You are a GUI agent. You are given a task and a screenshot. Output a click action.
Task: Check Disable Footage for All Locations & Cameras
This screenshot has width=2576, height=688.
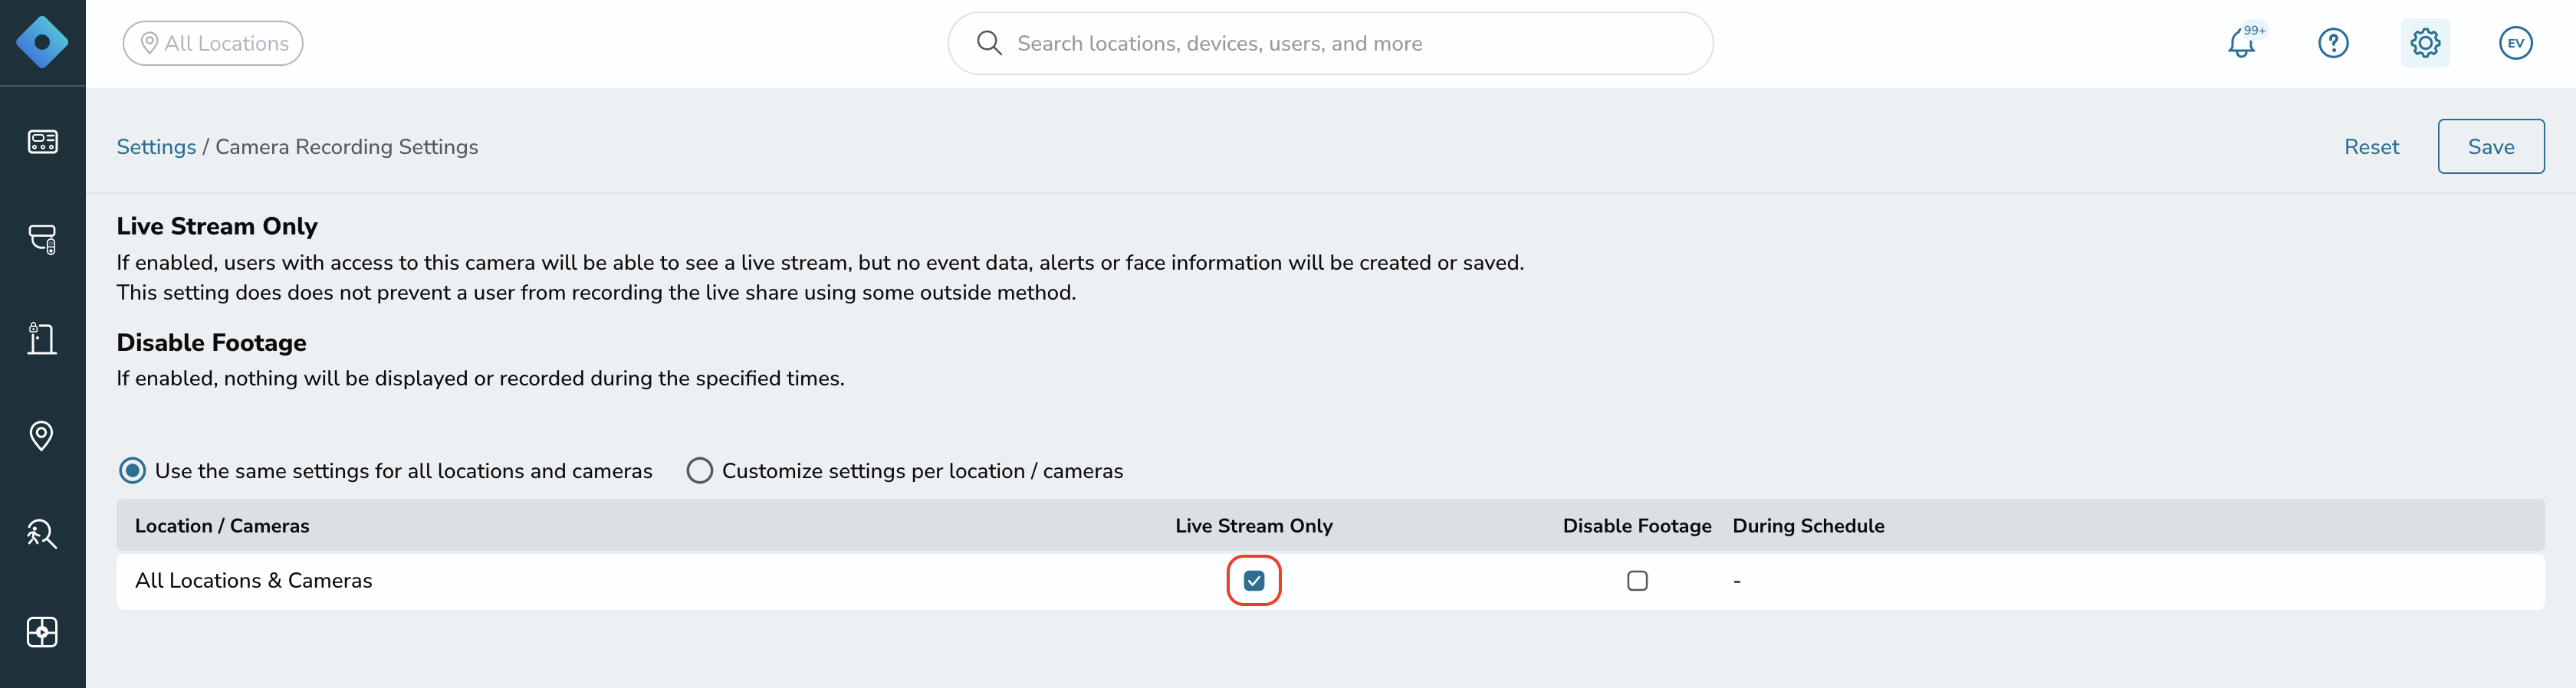click(x=1637, y=581)
